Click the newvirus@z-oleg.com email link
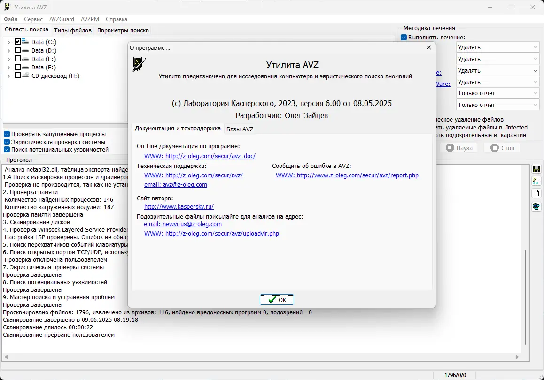The image size is (544, 380). click(183, 224)
